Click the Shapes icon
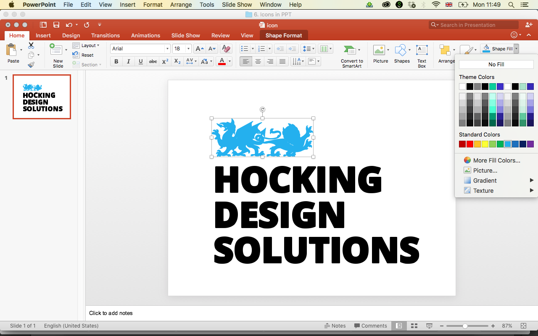Image resolution: width=538 pixels, height=336 pixels. coord(400,55)
